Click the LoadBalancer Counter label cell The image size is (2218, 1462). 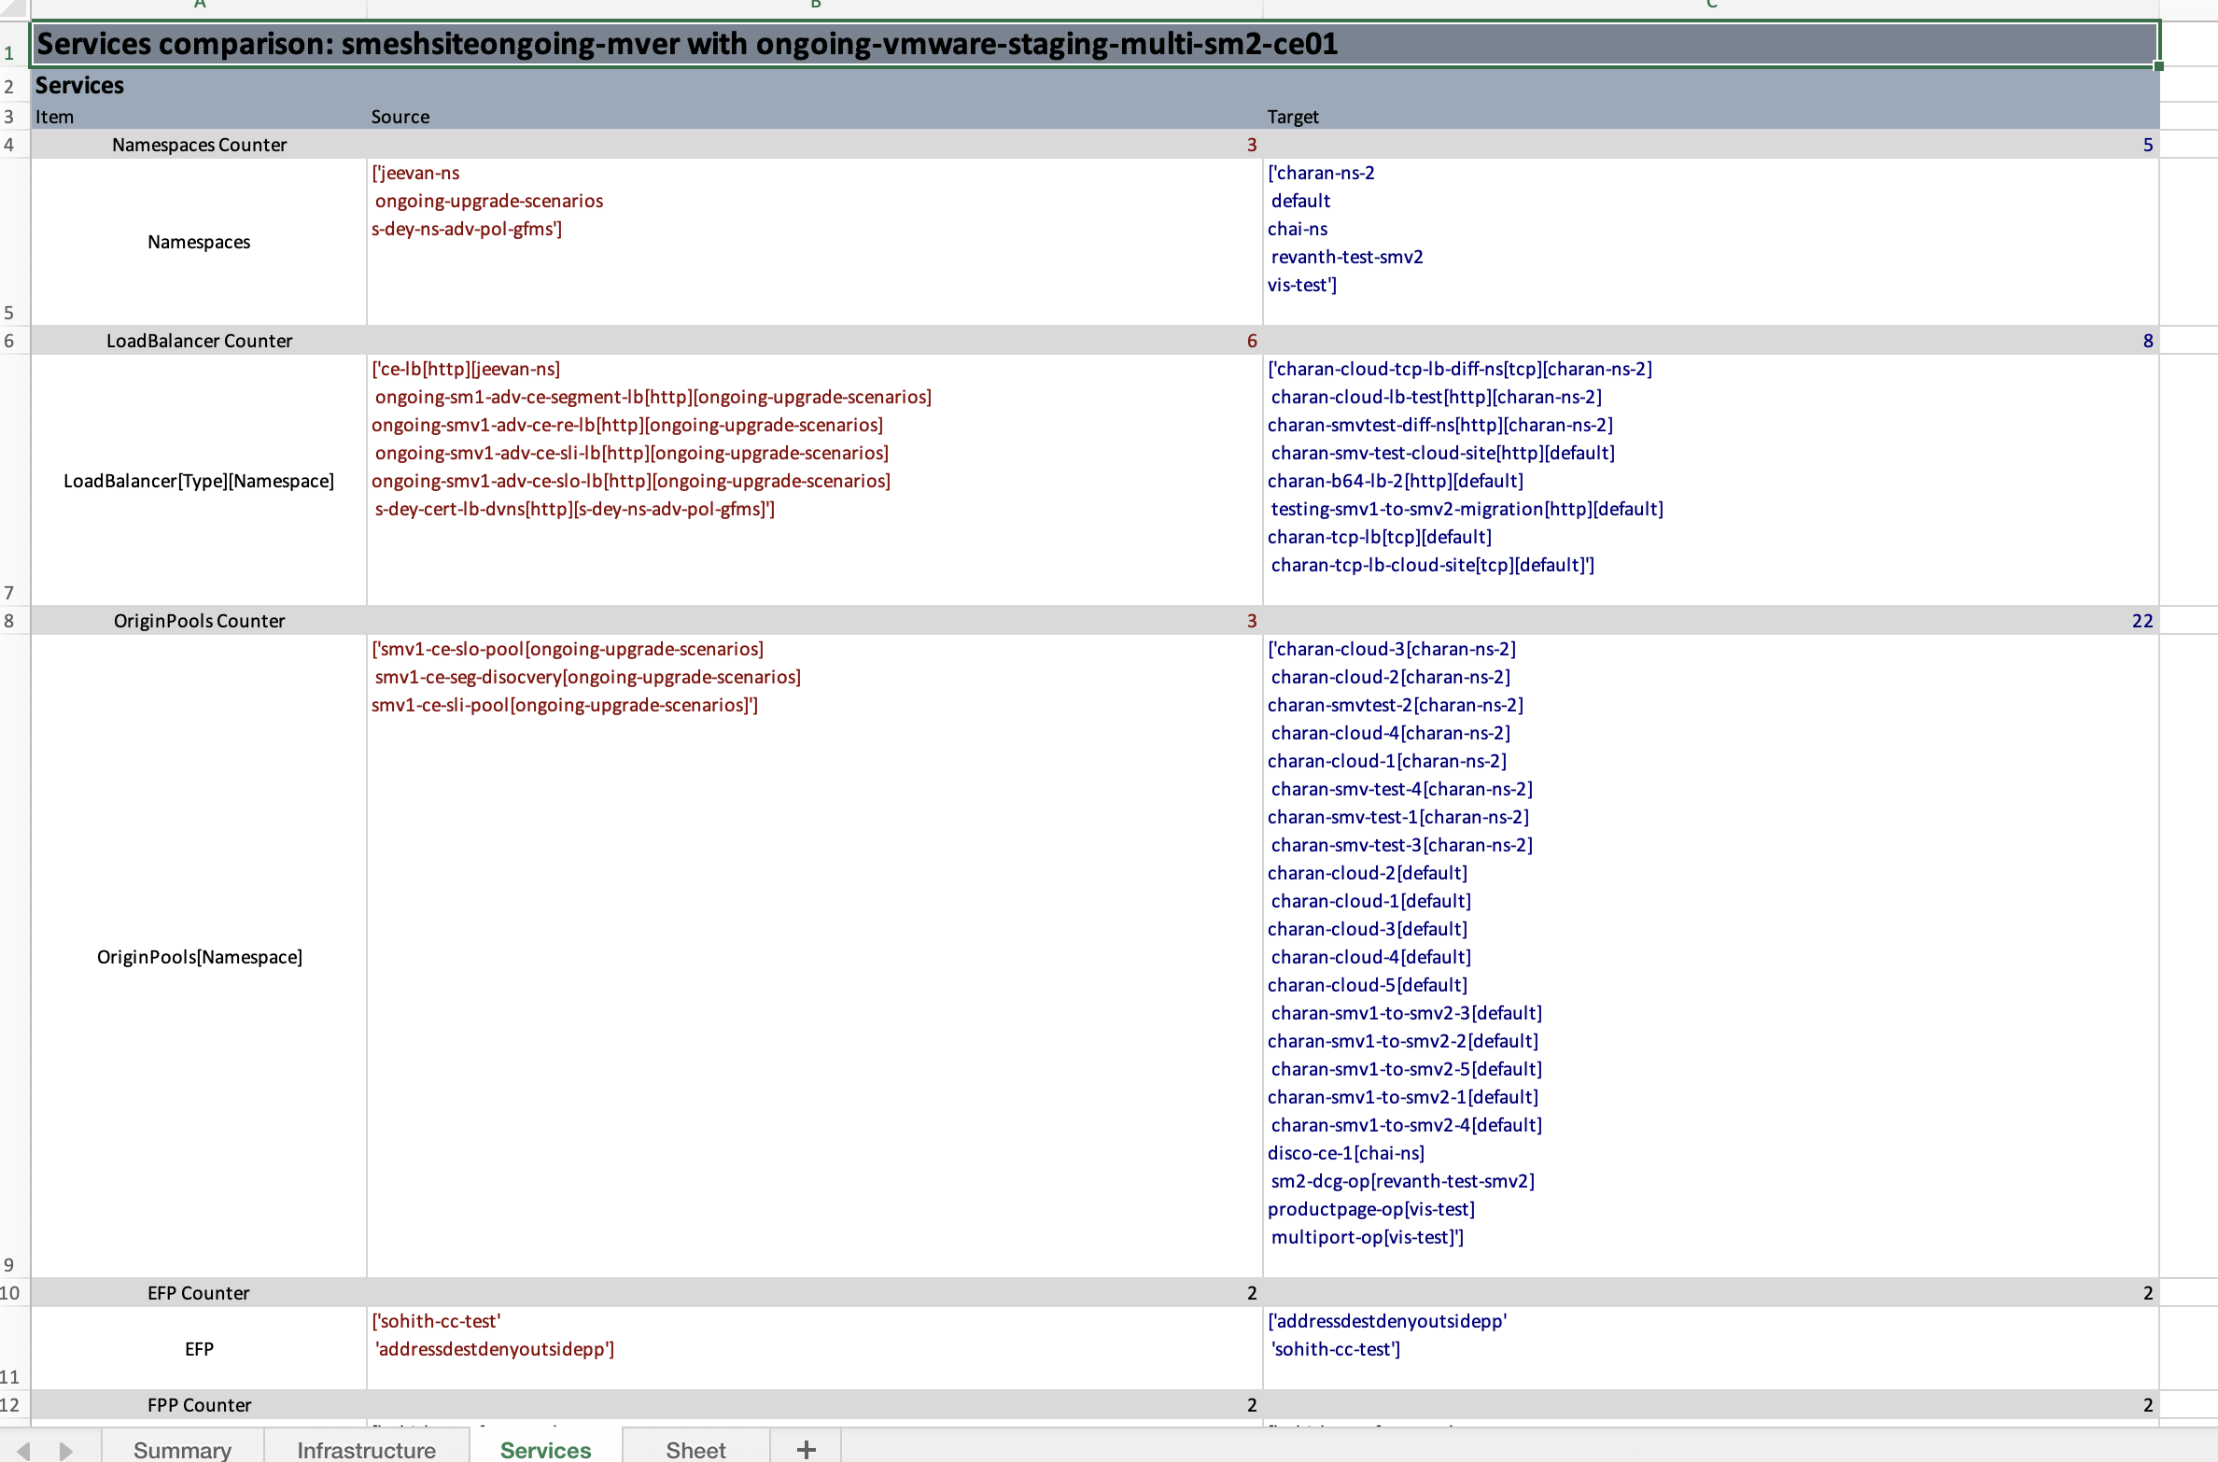(199, 341)
